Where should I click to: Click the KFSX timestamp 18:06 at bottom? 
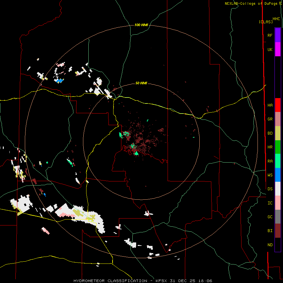[x=206, y=280]
